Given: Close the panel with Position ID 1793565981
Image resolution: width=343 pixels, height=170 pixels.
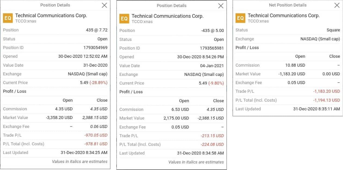Looking at the screenshot, I should 221,6.
